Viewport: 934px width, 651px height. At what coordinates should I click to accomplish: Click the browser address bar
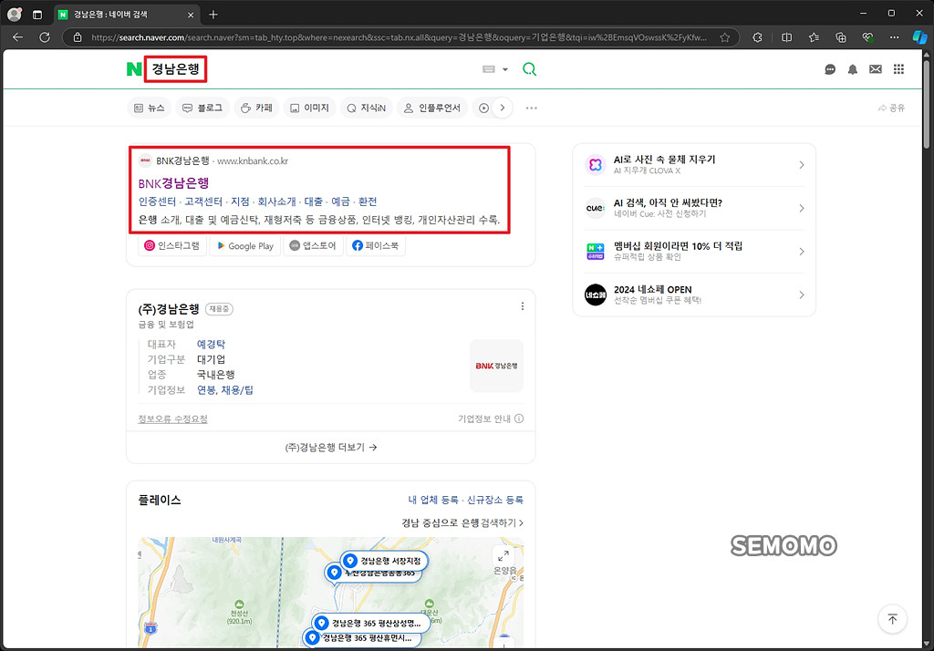click(x=398, y=37)
